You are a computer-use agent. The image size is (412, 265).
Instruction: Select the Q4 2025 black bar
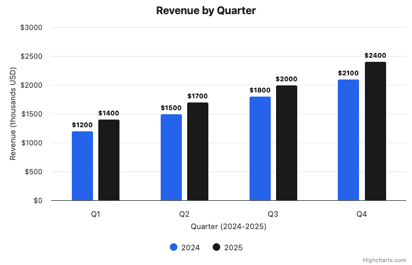(x=376, y=131)
